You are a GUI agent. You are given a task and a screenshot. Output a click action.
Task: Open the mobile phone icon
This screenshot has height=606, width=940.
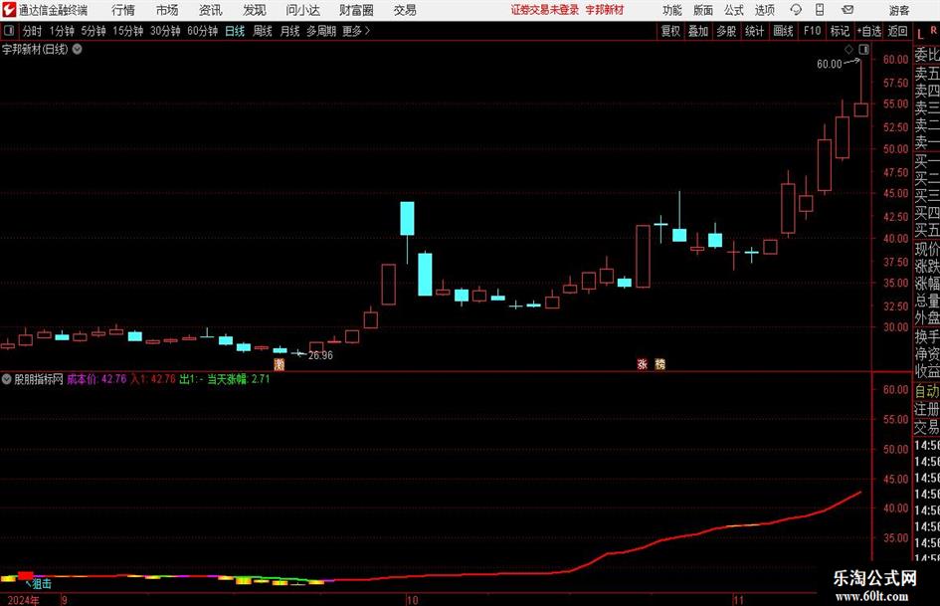820,10
